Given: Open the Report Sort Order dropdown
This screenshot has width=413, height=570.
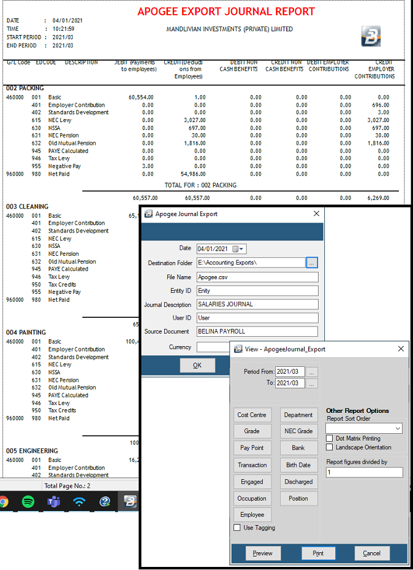Looking at the screenshot, I should 398,429.
